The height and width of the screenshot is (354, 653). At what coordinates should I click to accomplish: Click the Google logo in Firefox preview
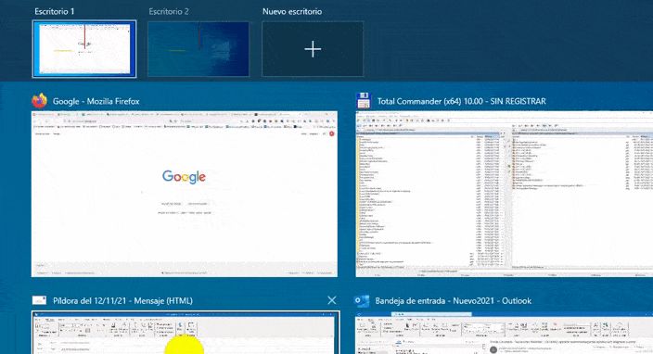pos(184,177)
